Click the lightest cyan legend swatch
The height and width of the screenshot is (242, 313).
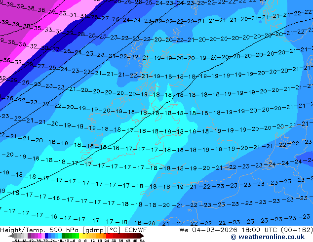click(60, 236)
